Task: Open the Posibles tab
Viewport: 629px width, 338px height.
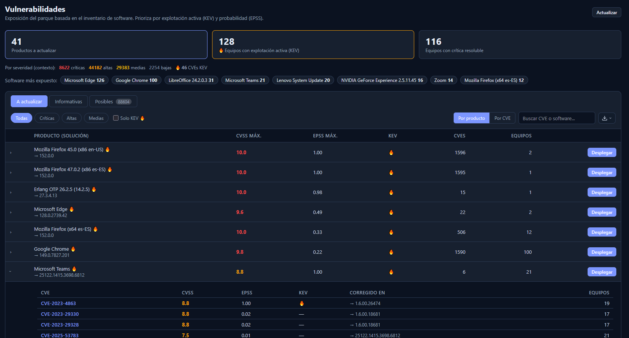Action: pyautogui.click(x=113, y=101)
